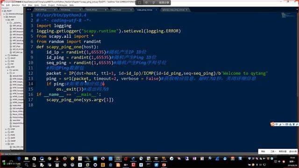Open save.html in the sidebar
Viewport: 299px width, 168px height.
point(16,120)
